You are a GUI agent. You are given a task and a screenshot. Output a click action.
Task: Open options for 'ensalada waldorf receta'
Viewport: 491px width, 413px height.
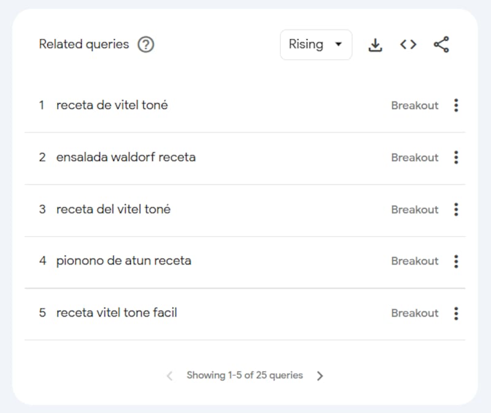(456, 158)
